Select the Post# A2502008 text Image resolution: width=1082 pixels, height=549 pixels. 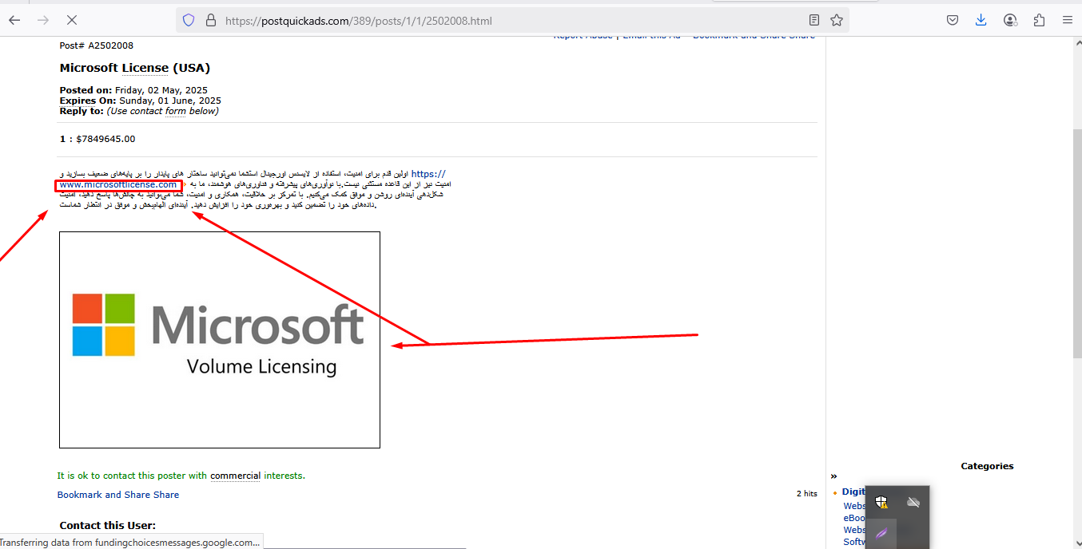(x=97, y=45)
